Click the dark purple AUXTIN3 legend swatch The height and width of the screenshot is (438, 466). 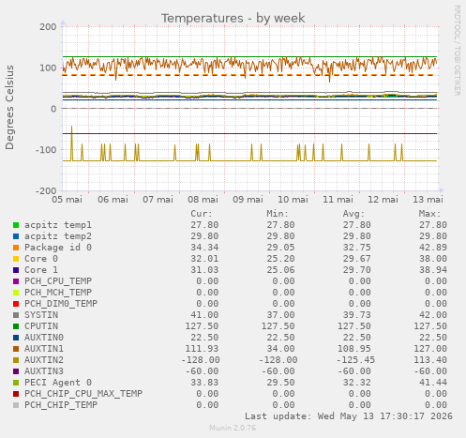(16, 371)
